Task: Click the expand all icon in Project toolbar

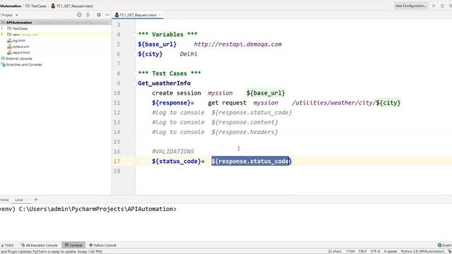Action: pyautogui.click(x=88, y=15)
